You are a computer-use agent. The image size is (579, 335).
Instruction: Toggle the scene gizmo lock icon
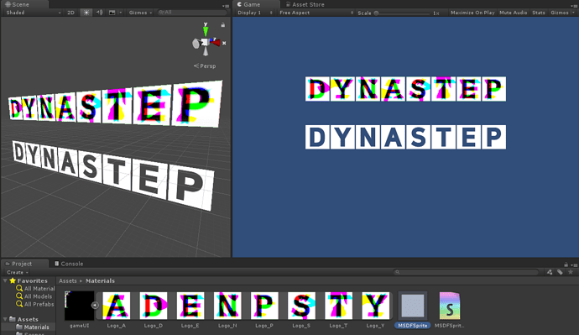[x=222, y=24]
